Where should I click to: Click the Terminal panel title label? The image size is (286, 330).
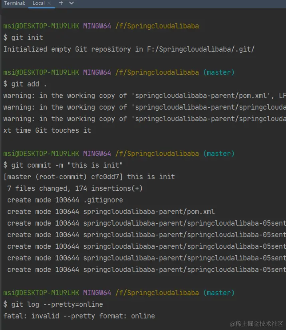coord(15,3)
